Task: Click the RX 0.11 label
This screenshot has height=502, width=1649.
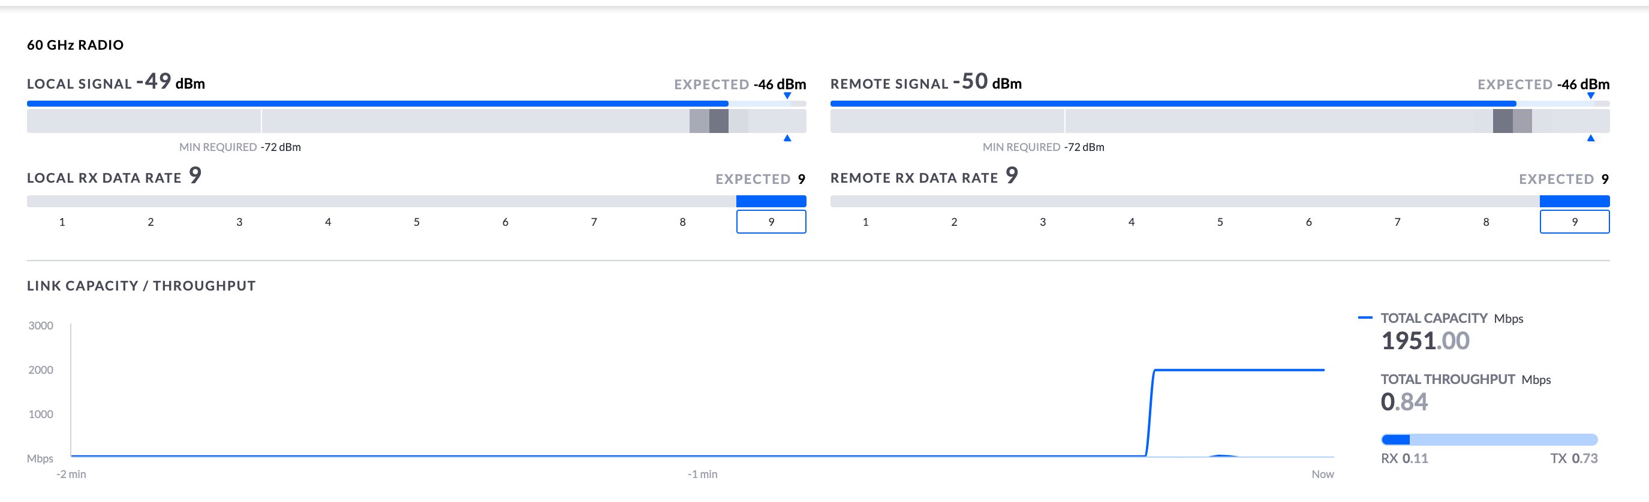Action: (1404, 458)
